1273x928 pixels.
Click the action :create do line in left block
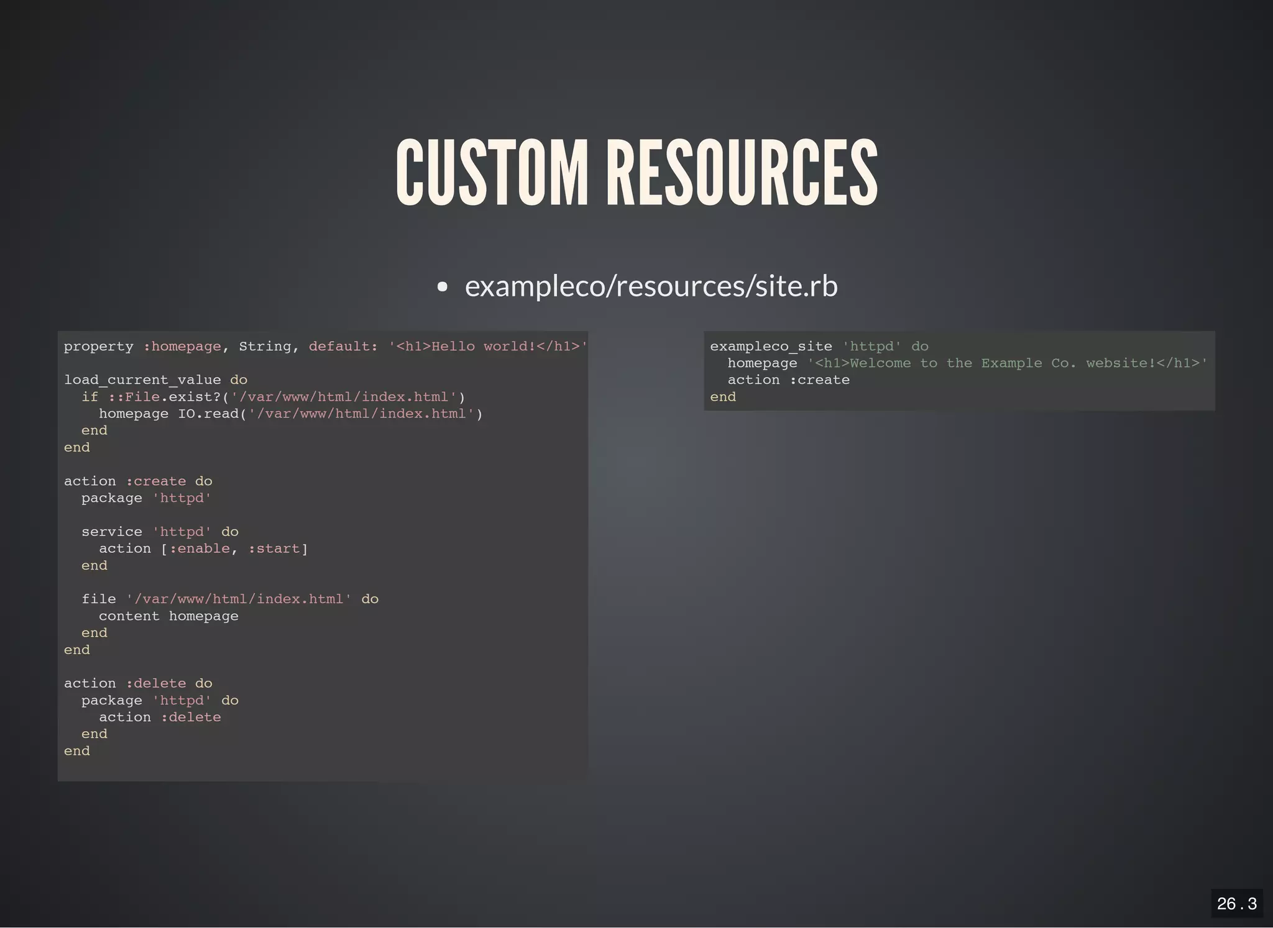(x=138, y=481)
